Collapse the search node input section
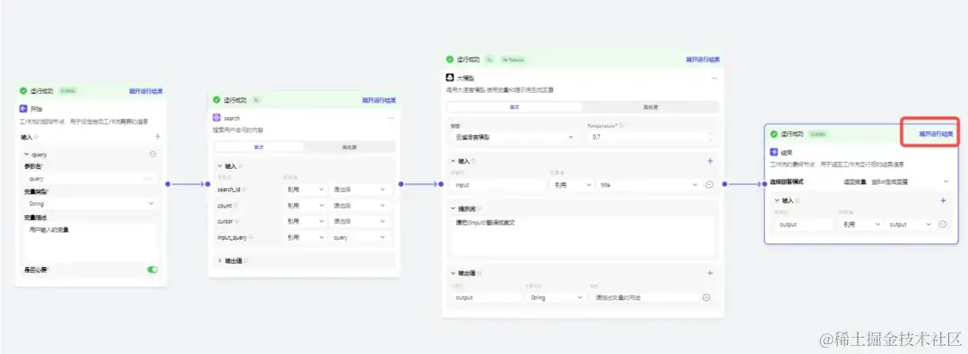The height and width of the screenshot is (354, 968). coord(220,166)
